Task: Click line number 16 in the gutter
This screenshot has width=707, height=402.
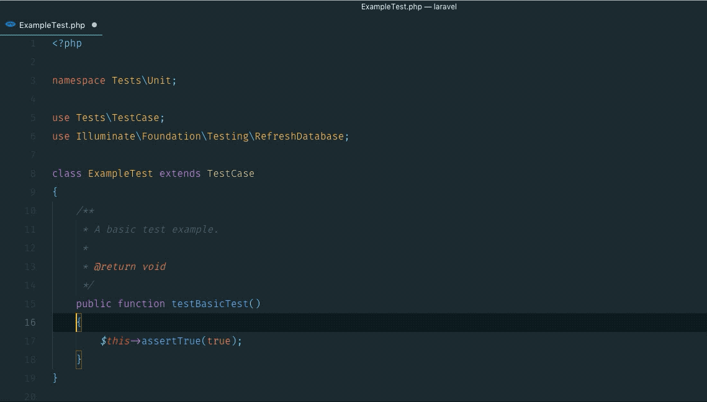Action: point(30,323)
